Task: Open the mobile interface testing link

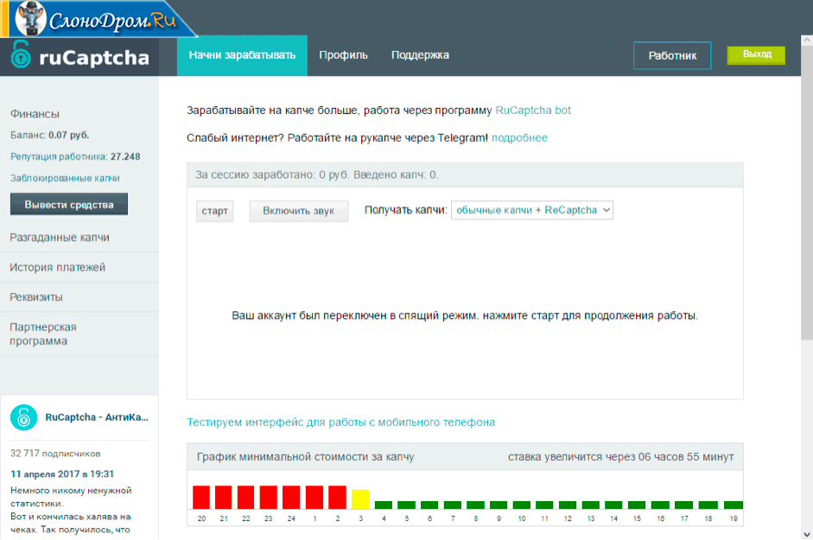Action: coord(340,422)
